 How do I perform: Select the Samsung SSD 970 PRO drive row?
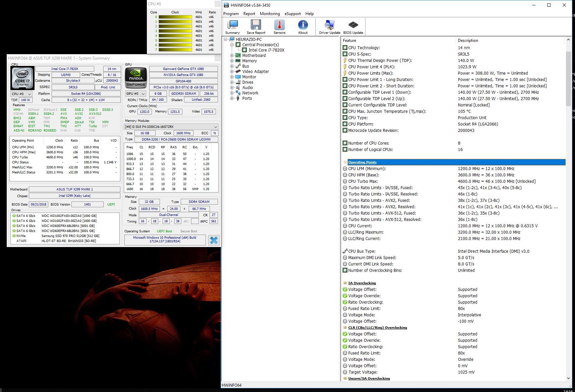click(65, 236)
